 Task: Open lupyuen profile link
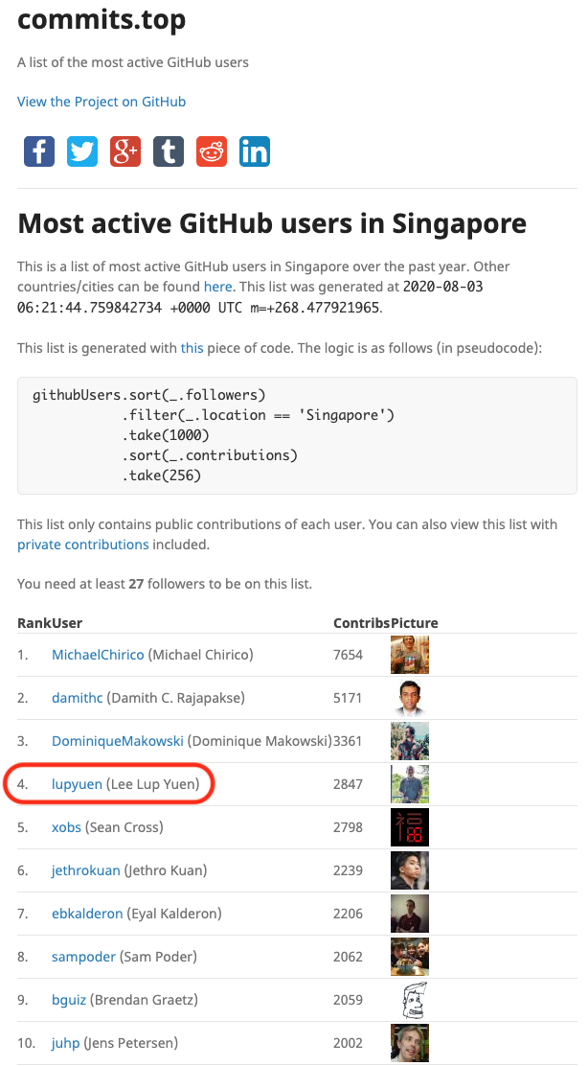click(x=77, y=784)
